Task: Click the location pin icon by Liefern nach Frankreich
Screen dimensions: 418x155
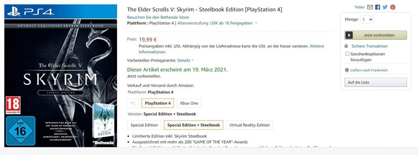Action: point(347,70)
